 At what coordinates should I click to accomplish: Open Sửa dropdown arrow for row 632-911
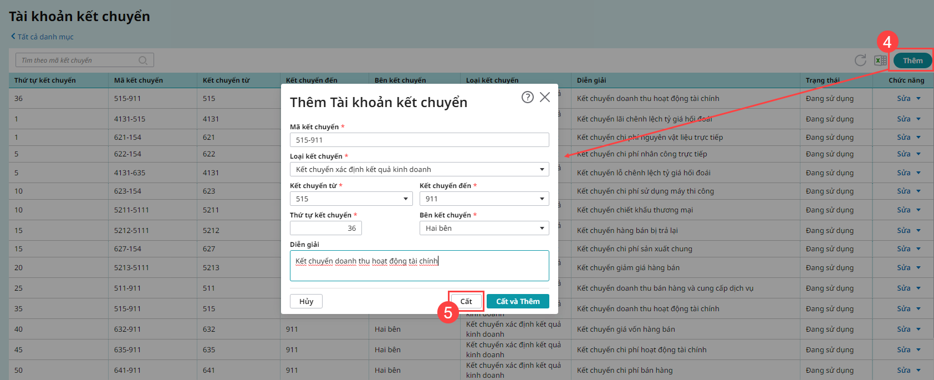918,330
